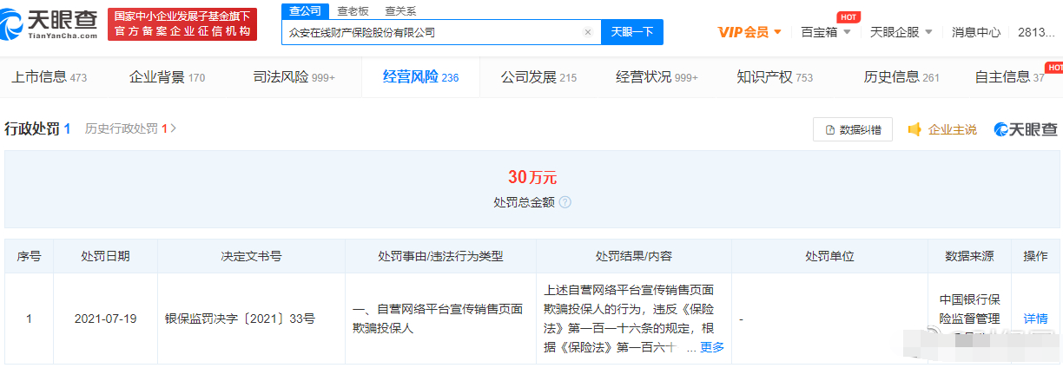Click the 序号 column header
Screen dimensions: 1063x368
click(29, 257)
